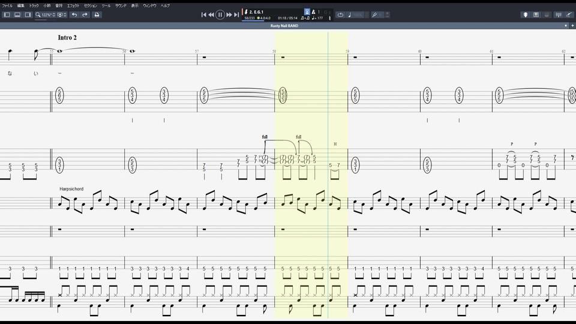576x324 pixels.
Task: Open the サウンド (Sound) menu
Action: [121, 5]
